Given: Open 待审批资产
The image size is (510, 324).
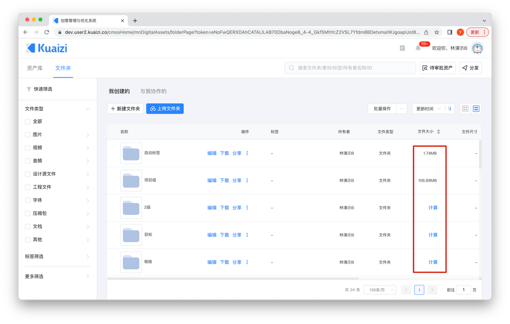Looking at the screenshot, I should [437, 68].
